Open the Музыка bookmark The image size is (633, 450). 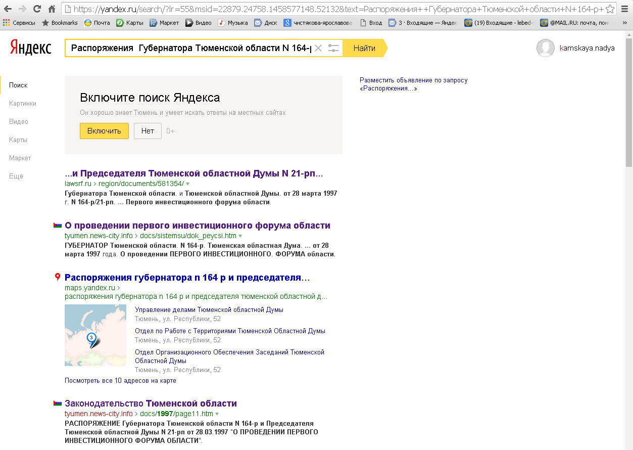[x=233, y=23]
